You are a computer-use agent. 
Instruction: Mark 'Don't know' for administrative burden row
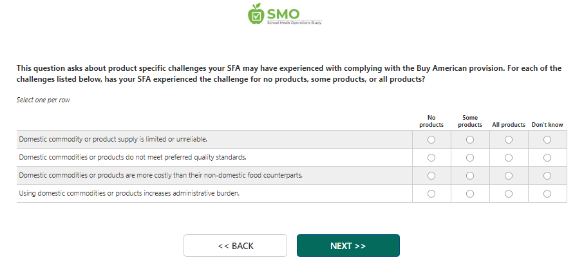[547, 193]
